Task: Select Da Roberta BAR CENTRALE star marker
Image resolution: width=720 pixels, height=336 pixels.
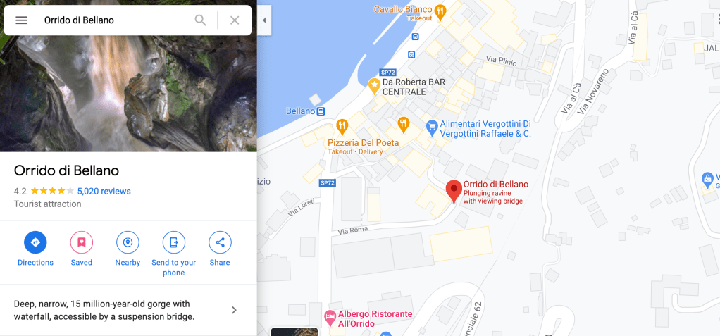Action: tap(374, 85)
